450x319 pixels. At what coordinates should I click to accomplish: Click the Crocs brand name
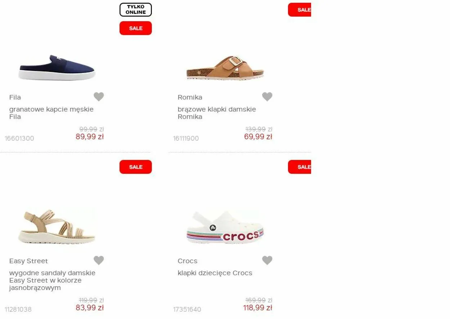click(x=188, y=261)
